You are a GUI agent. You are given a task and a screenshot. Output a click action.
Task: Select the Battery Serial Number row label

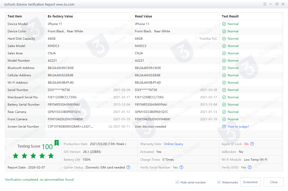click(23, 105)
